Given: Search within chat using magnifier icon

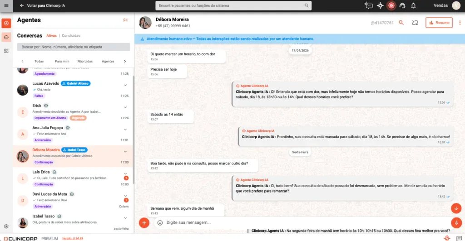Looking at the screenshot, I should pos(401,23).
